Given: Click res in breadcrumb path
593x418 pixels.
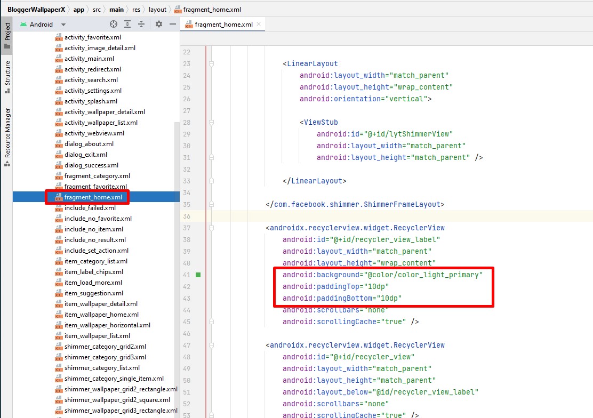Looking at the screenshot, I should coord(136,10).
